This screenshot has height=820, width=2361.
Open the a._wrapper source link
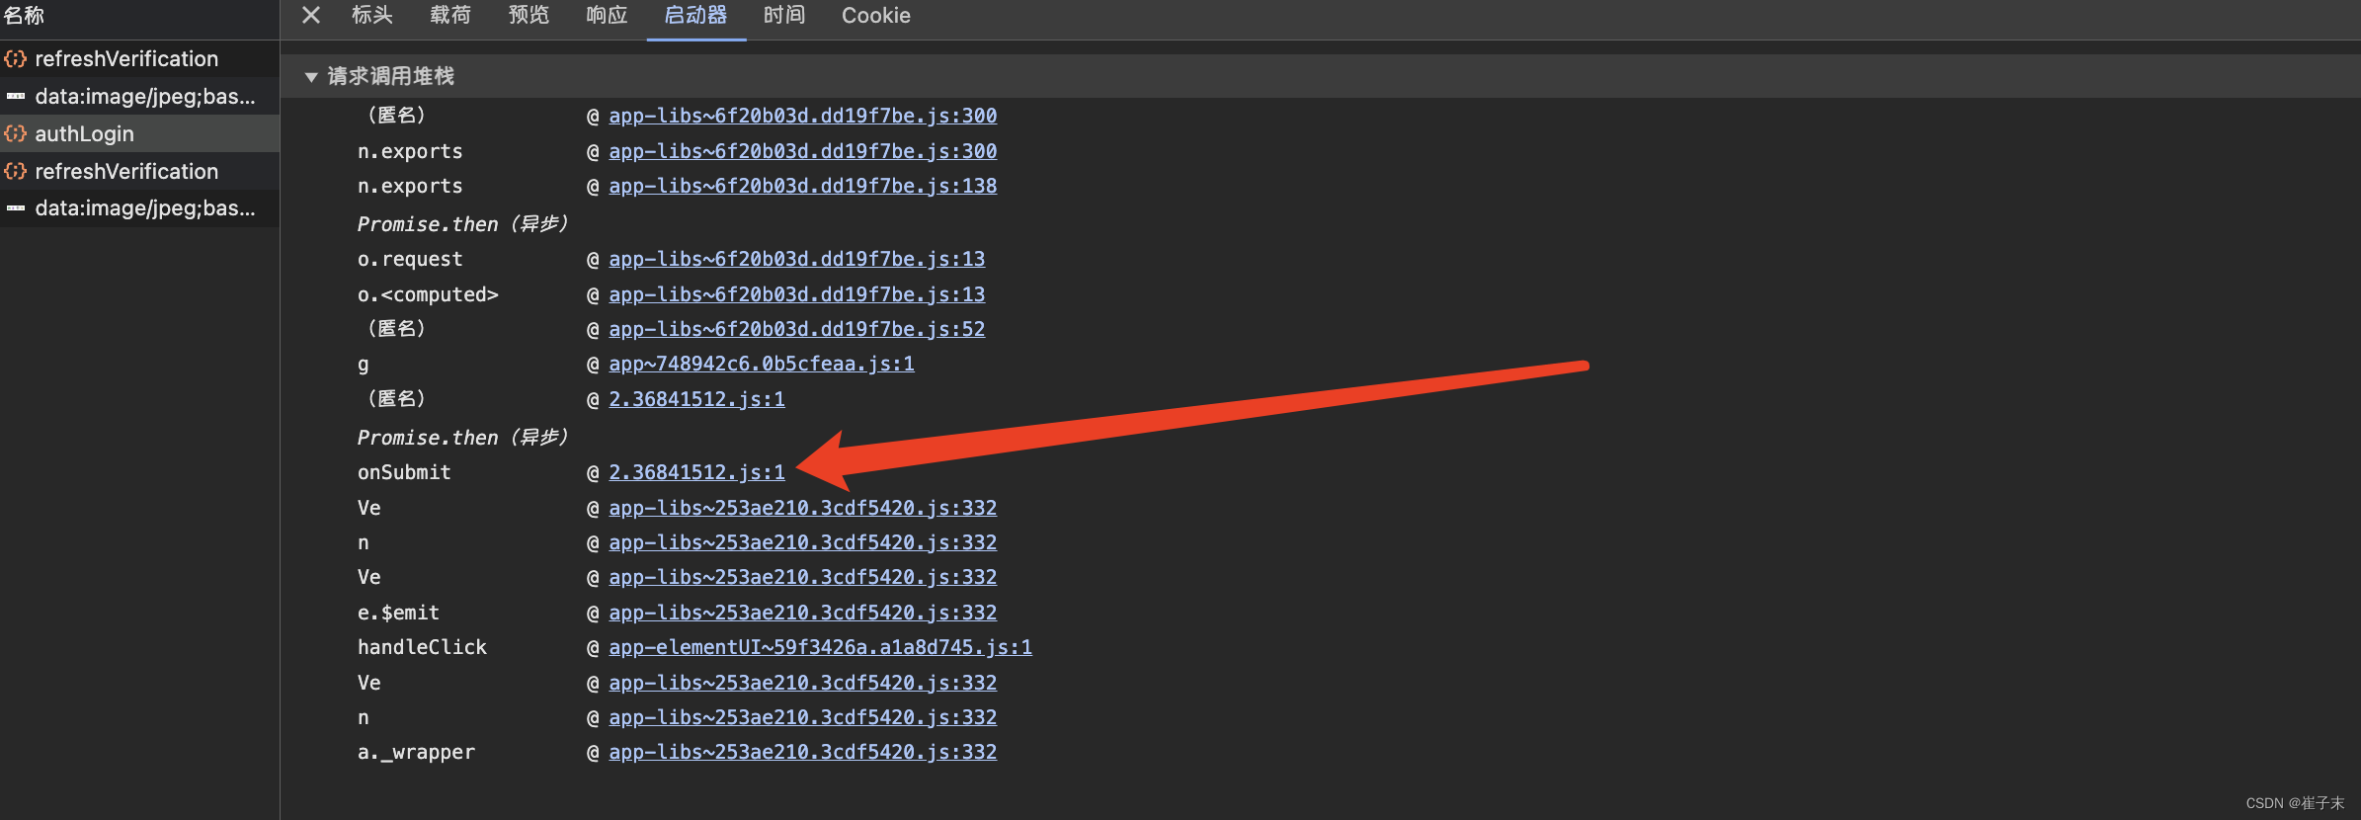coord(802,752)
